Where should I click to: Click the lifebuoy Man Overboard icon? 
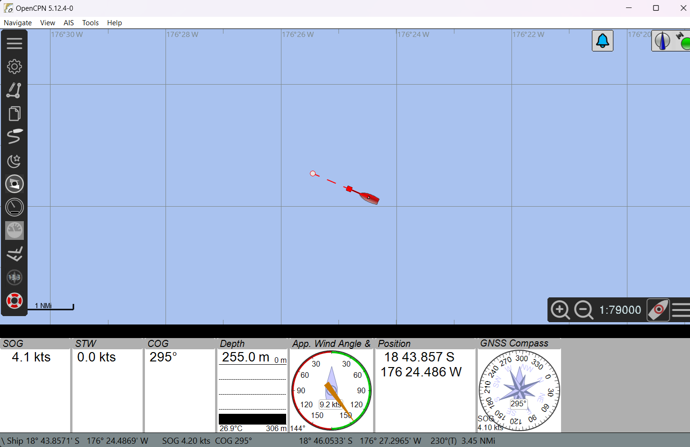(14, 301)
